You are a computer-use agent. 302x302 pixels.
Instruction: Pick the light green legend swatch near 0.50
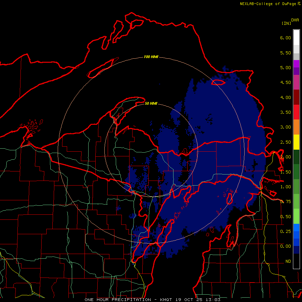coord(296,216)
